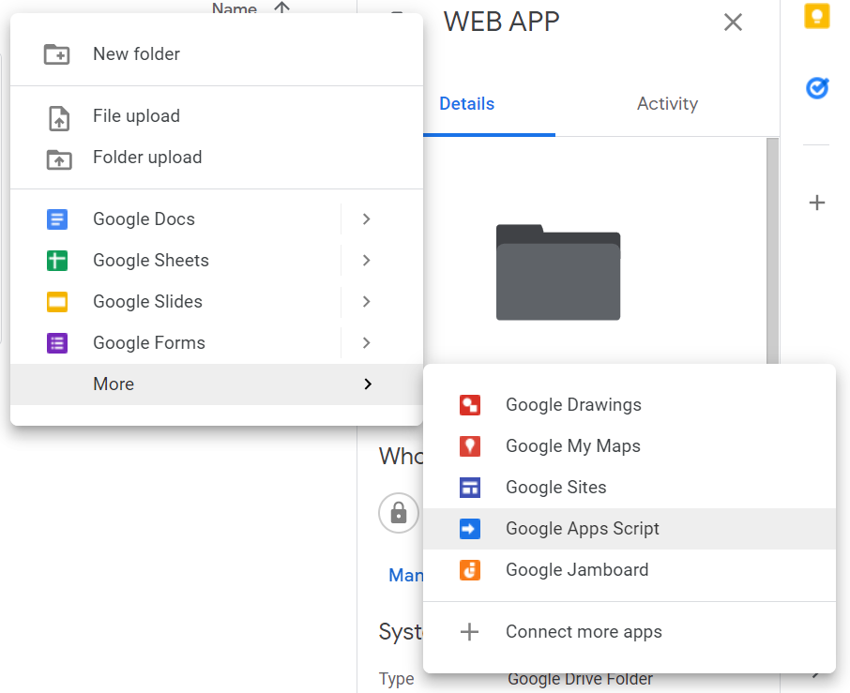Click the New folder icon
Image resolution: width=850 pixels, height=693 pixels.
57,54
